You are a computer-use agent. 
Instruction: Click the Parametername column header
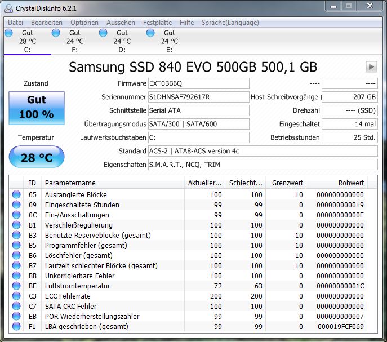(113, 183)
